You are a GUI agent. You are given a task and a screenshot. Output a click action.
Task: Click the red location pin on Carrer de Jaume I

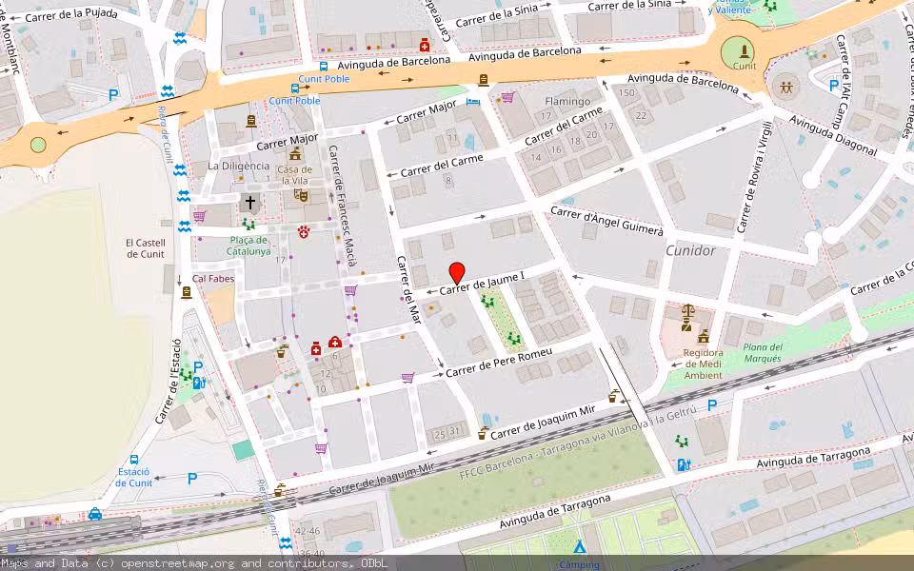[x=457, y=273]
